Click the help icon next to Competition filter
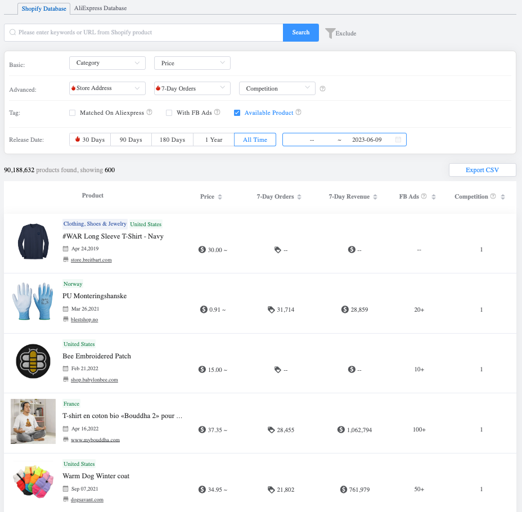The width and height of the screenshot is (522, 512). point(322,88)
